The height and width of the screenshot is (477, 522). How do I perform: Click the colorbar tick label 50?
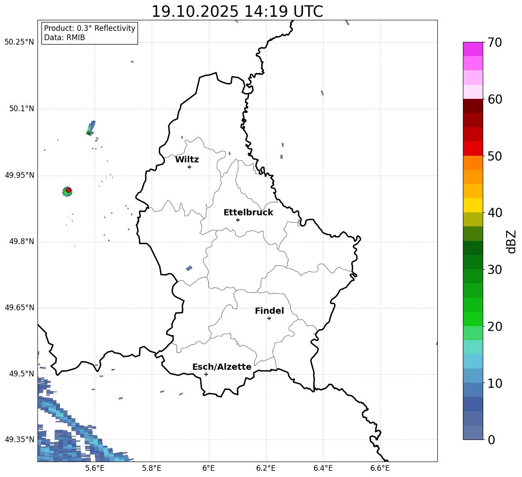click(x=495, y=156)
